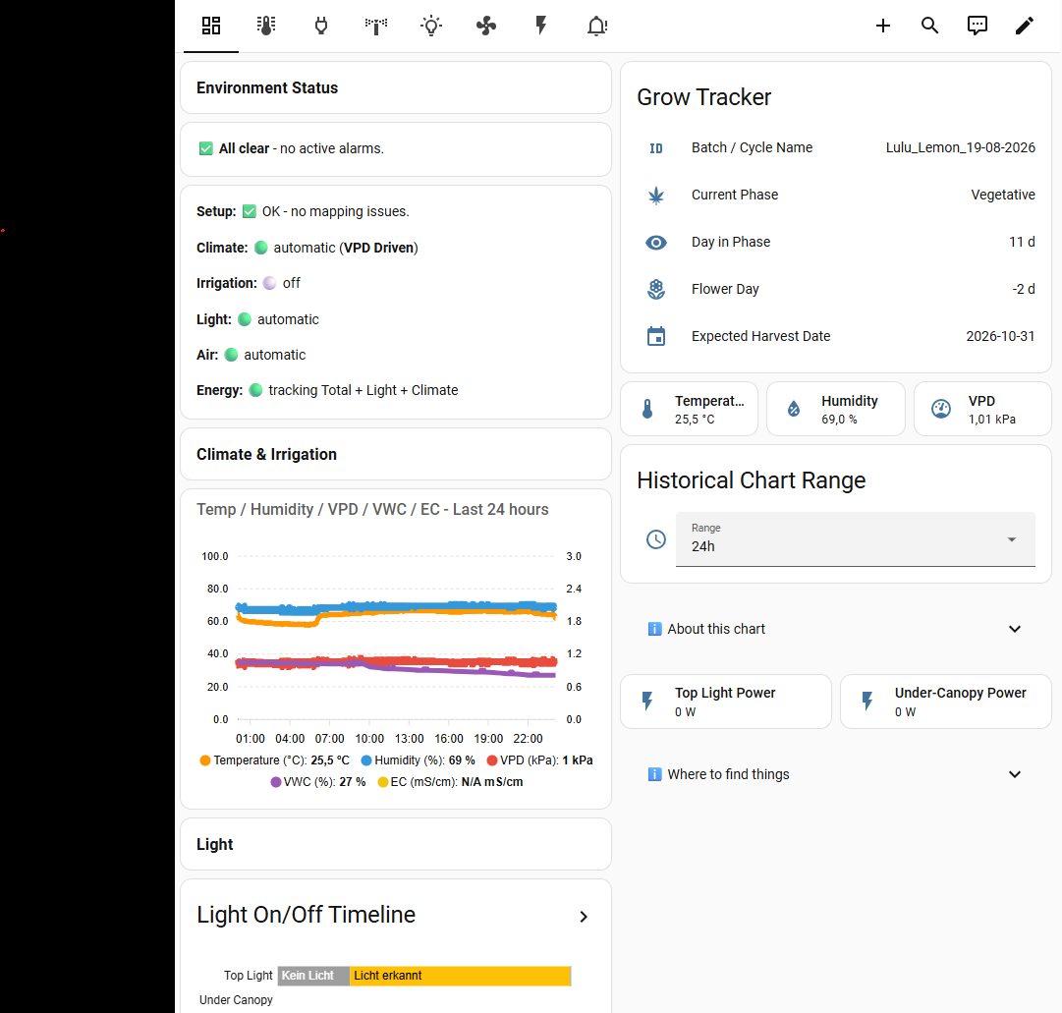Click the ID icon next to Batch / Cycle Name
1062x1013 pixels.
(x=656, y=148)
